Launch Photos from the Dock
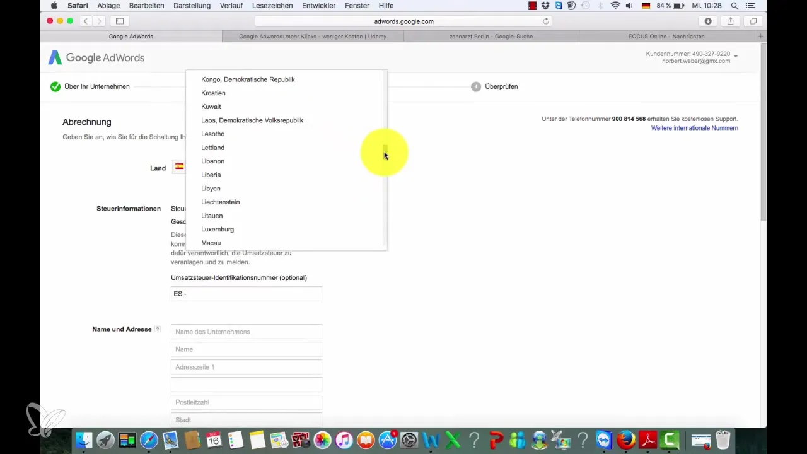807x454 pixels. [322, 439]
